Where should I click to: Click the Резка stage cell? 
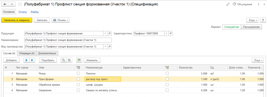(56, 73)
